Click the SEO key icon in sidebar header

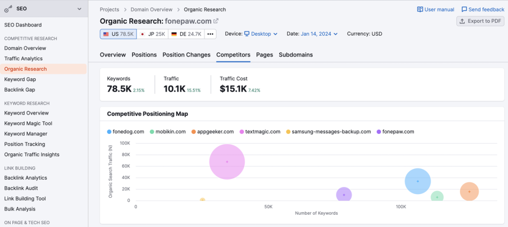pyautogui.click(x=8, y=8)
